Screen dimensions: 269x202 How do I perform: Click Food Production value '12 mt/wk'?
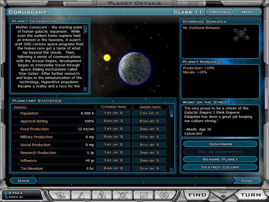pyautogui.click(x=86, y=129)
